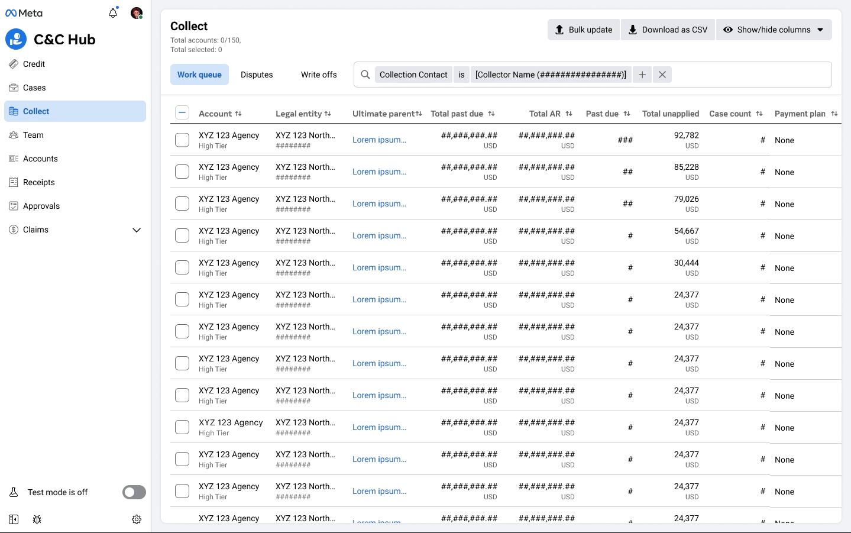Open the Collection Contact filter field
Image resolution: width=851 pixels, height=533 pixels.
pos(413,75)
